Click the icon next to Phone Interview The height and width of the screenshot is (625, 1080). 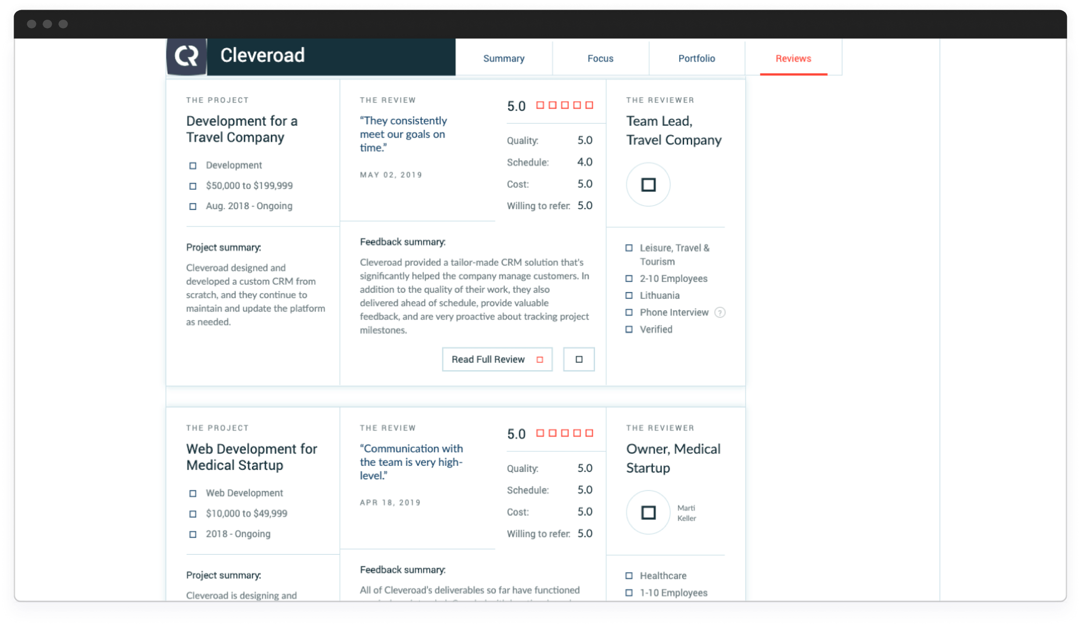tap(629, 312)
